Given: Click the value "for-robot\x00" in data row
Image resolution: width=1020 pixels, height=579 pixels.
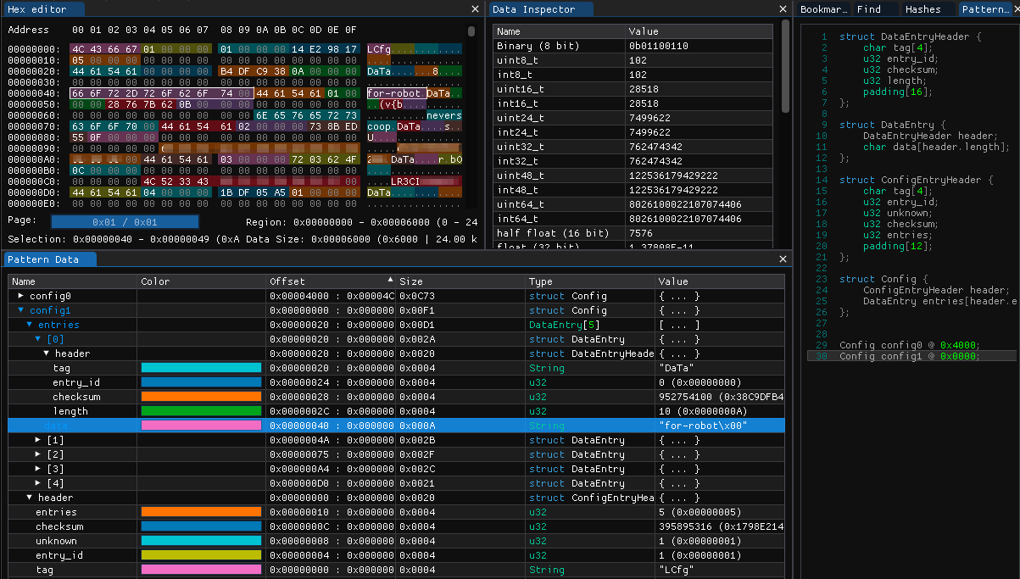Looking at the screenshot, I should pos(702,426).
